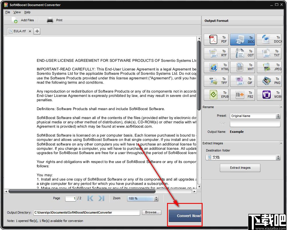Click Browse for output directory

coord(152,212)
